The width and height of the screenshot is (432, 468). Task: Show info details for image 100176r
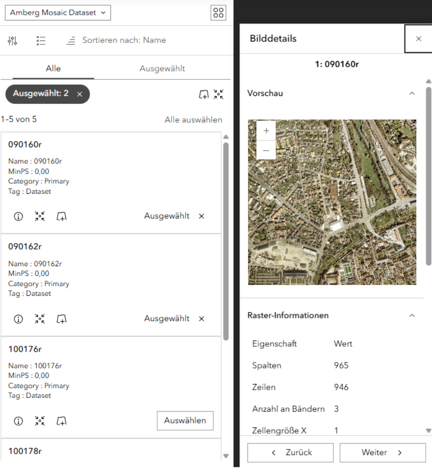coord(19,421)
